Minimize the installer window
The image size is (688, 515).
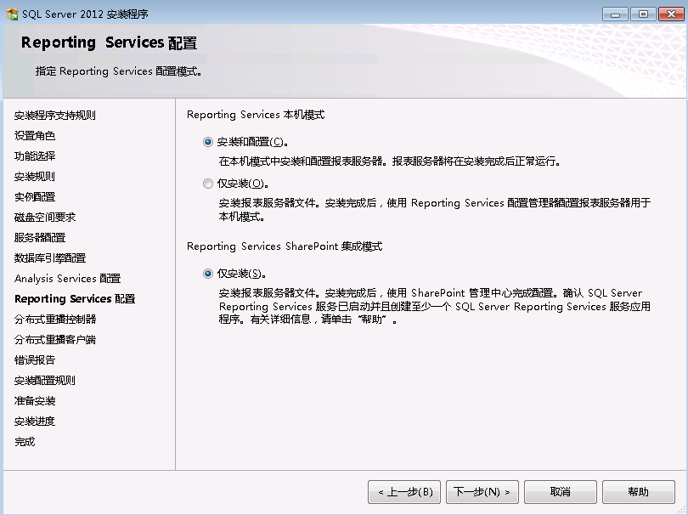click(615, 14)
